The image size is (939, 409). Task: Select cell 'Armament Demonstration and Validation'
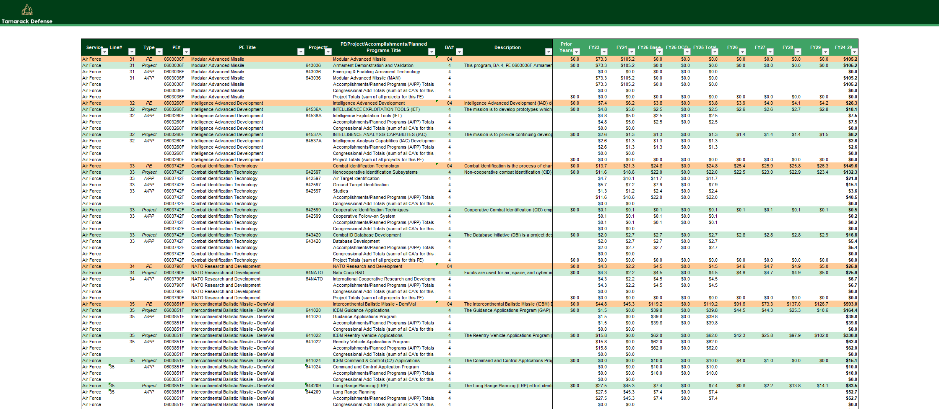tap(384, 65)
